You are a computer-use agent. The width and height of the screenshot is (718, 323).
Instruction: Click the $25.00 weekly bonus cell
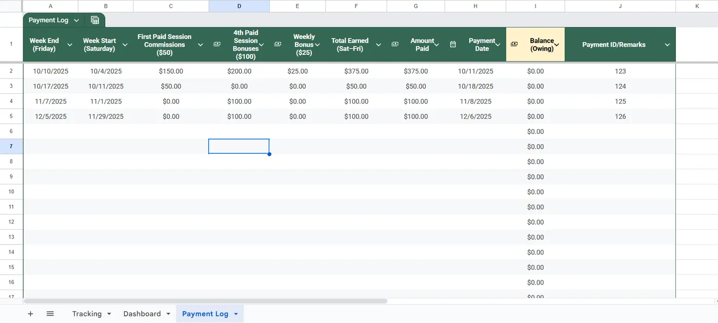(297, 71)
